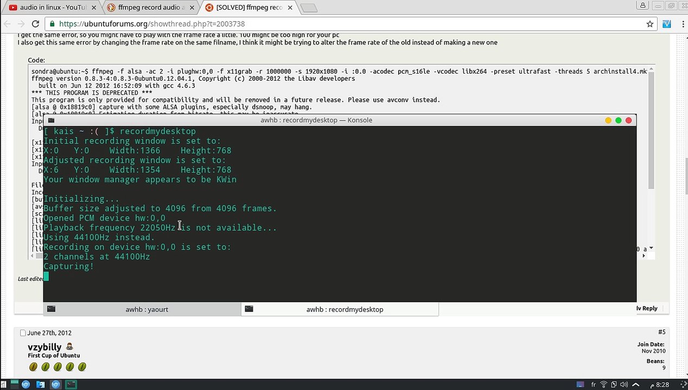Minimize Konsole with the yellow button

point(608,120)
